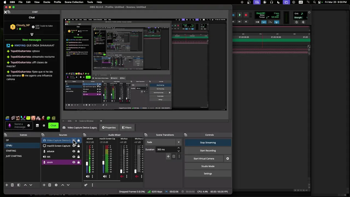This screenshot has height=197, width=350.
Task: Move the selected source up
Action: 63,185
